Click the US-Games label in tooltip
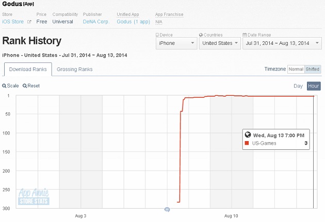Viewport: 325px width, 222px height. coord(264,143)
